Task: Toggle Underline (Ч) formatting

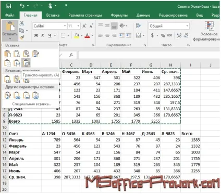Action: 50,35
